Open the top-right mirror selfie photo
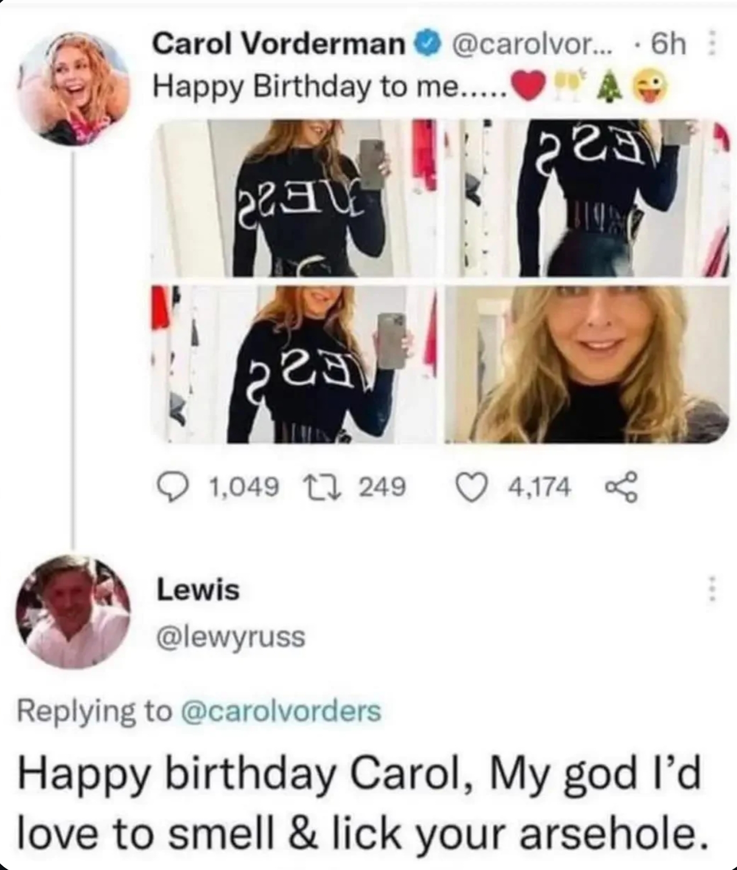This screenshot has height=870, width=737. [587, 198]
